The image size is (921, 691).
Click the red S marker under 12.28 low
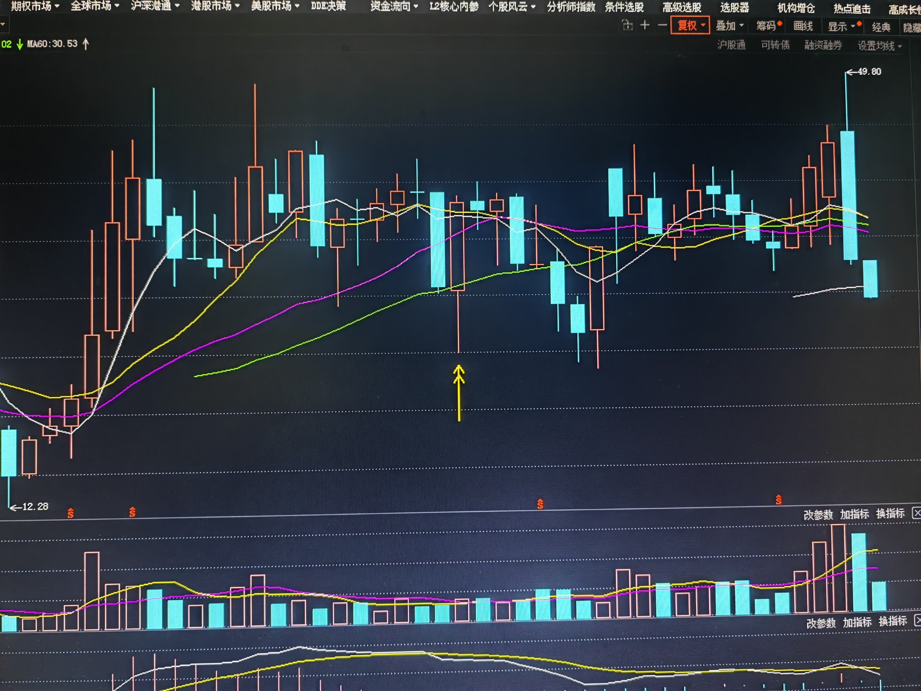pos(71,513)
